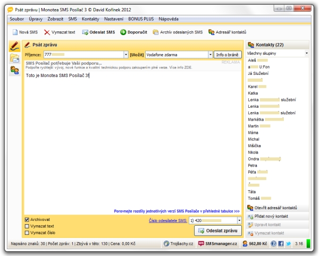Click Otevřít adresář kontaktů icon

[x=250, y=208]
